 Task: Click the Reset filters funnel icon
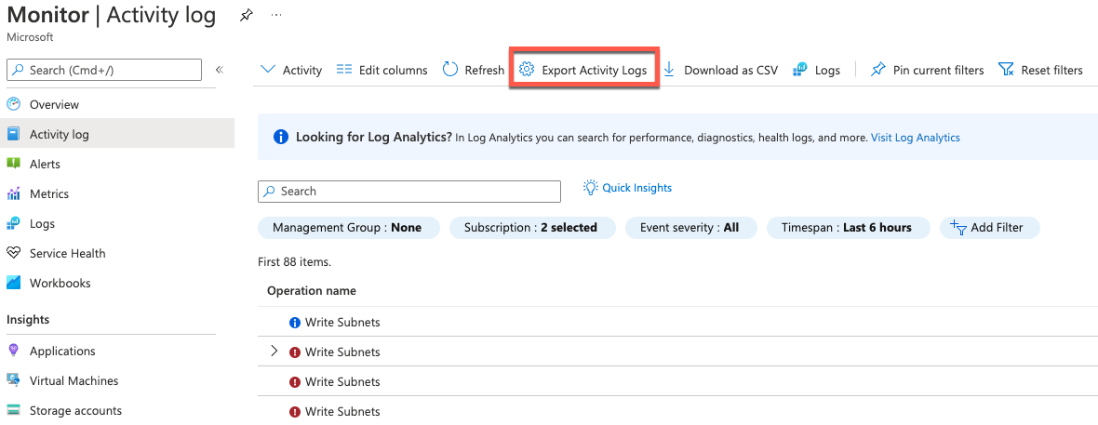[x=1006, y=70]
